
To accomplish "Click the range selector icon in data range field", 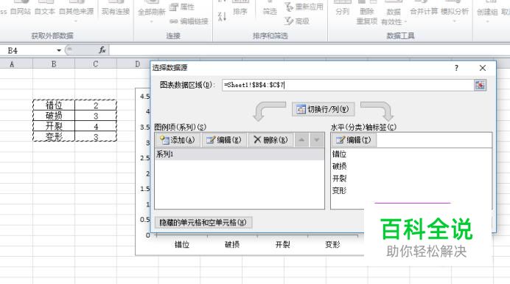I will click(x=480, y=85).
